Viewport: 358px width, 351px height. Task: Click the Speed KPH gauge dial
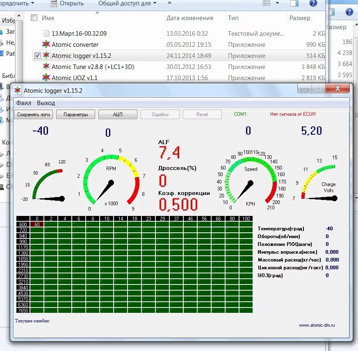tap(251, 180)
